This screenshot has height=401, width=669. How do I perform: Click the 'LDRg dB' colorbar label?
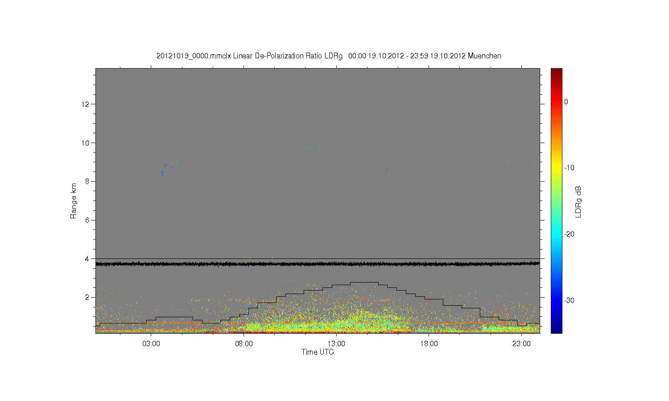click(578, 202)
